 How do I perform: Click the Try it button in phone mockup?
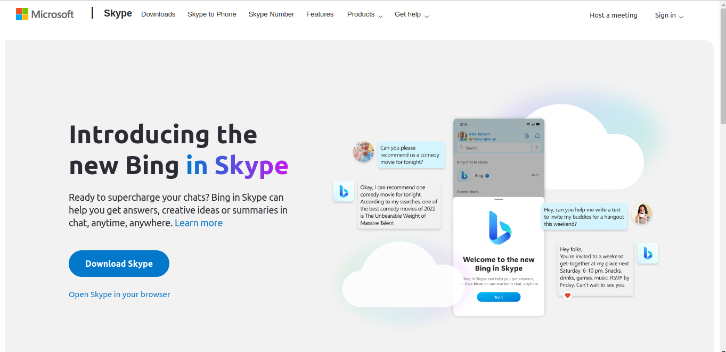click(499, 297)
